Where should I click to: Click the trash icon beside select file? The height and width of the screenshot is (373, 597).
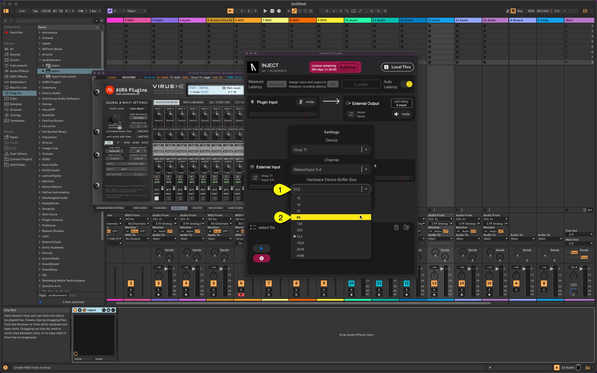click(x=396, y=228)
